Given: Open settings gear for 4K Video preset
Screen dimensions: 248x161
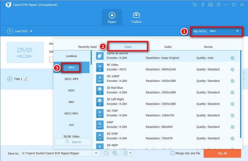Looking at the screenshot, I should (x=232, y=69).
